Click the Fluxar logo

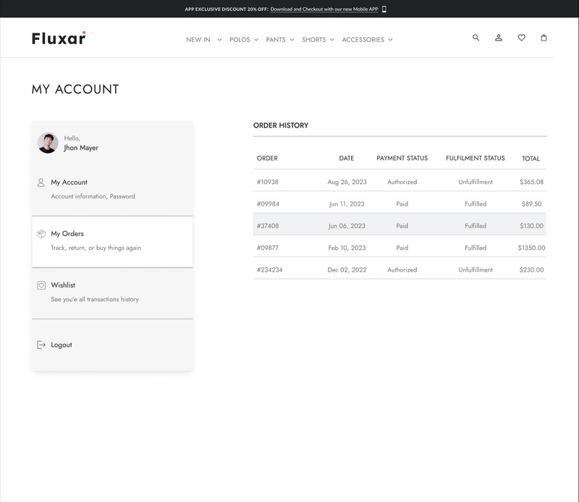coord(59,38)
